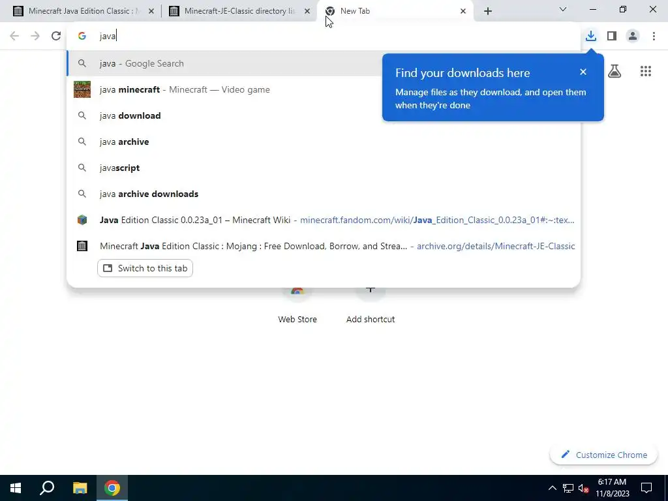Click the Minecraft thumbnail in suggestions
Image resolution: width=668 pixels, height=501 pixels.
(x=82, y=89)
